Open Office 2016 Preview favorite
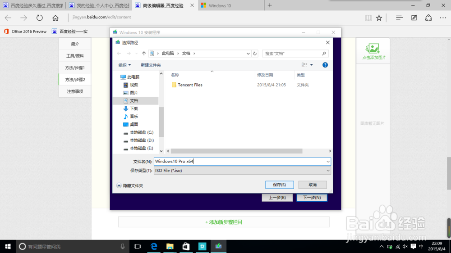 click(25, 32)
